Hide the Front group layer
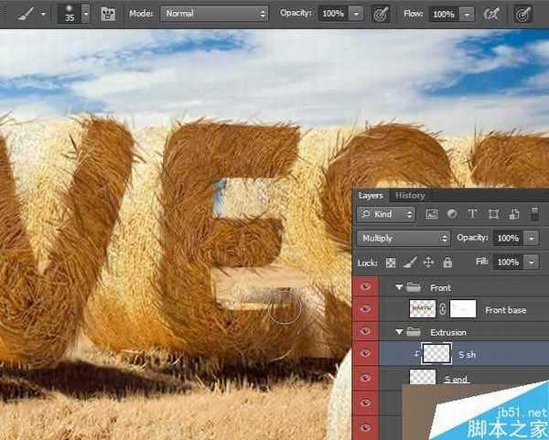Screen dimensions: 549x440 point(367,286)
